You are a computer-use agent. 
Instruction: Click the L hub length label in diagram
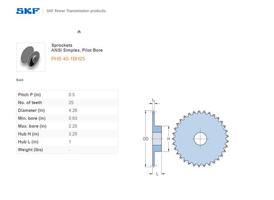point(157,174)
